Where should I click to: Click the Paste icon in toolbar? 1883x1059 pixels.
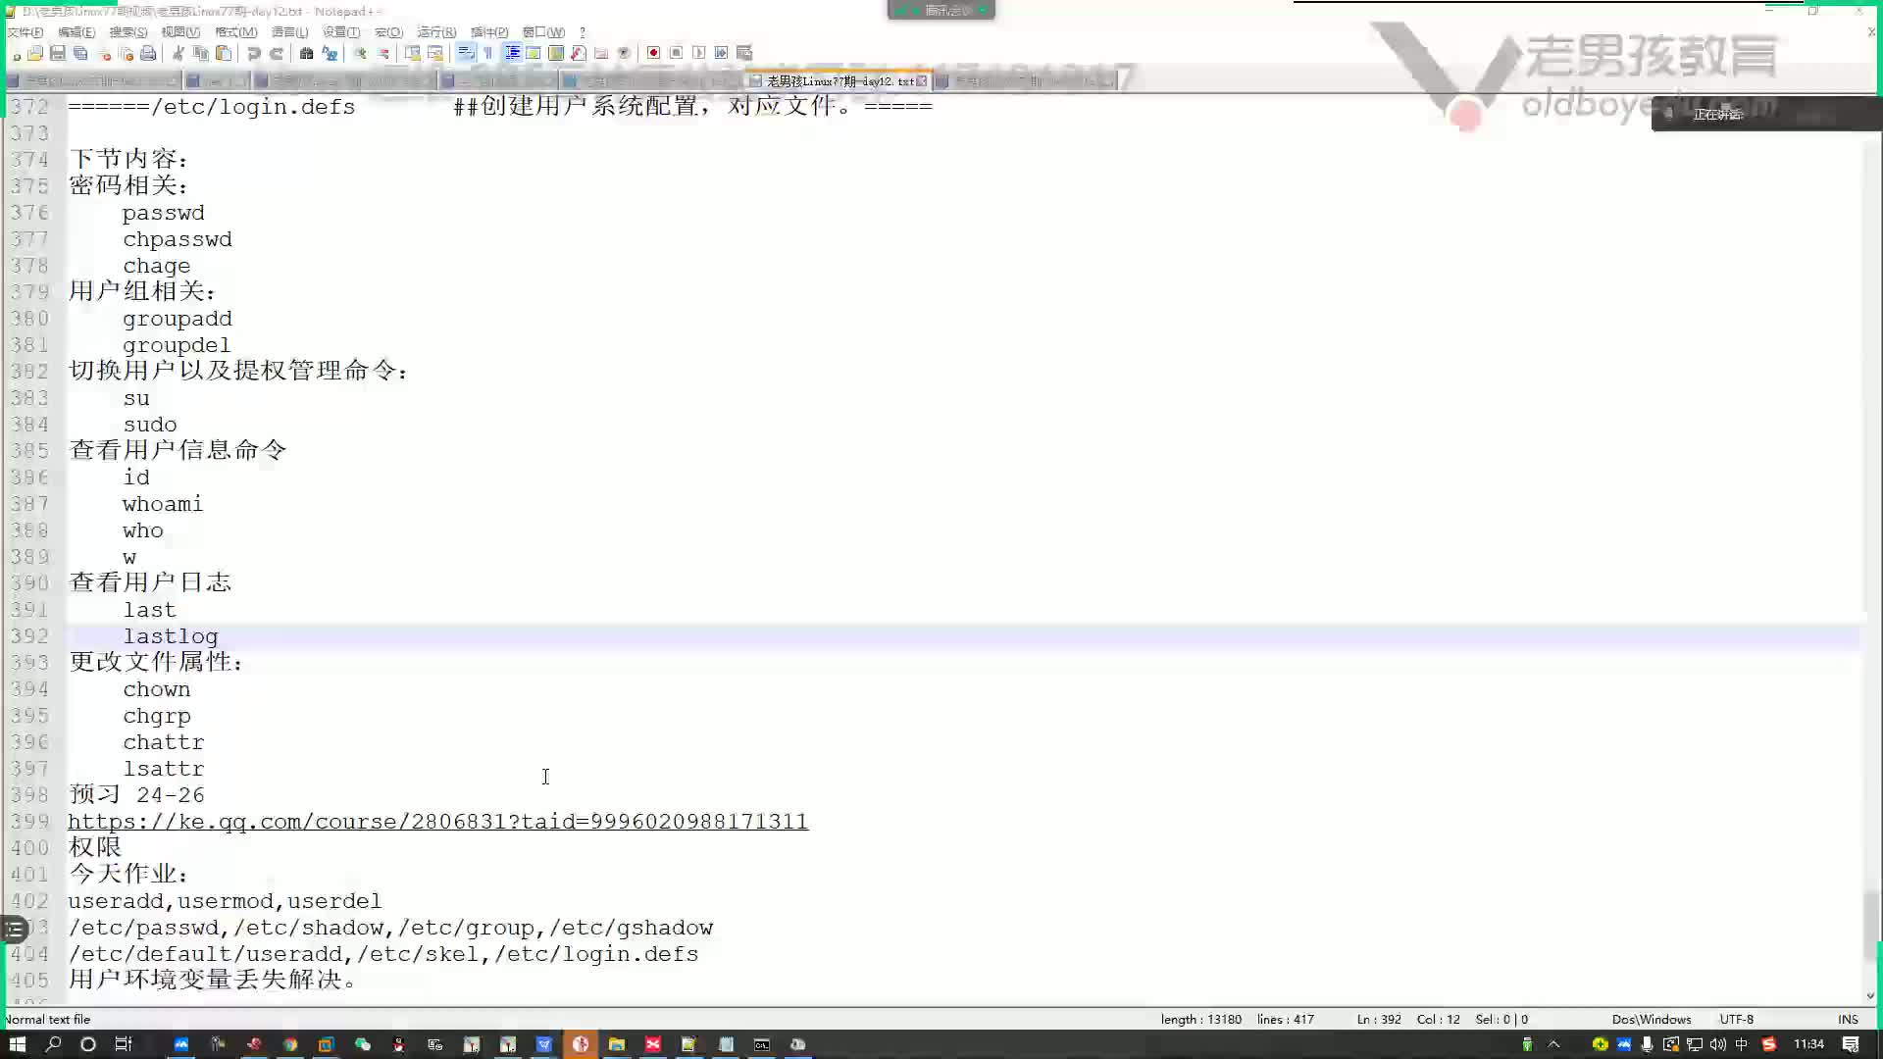(x=221, y=53)
